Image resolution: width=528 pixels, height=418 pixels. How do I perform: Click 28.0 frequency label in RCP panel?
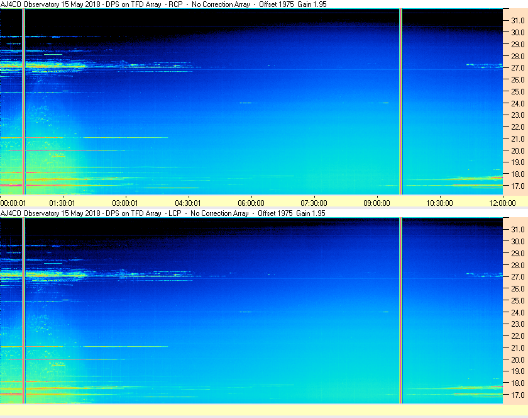[x=518, y=56]
